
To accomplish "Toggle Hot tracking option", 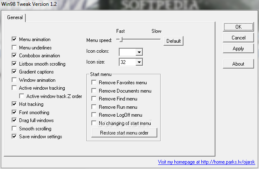I will (14, 104).
